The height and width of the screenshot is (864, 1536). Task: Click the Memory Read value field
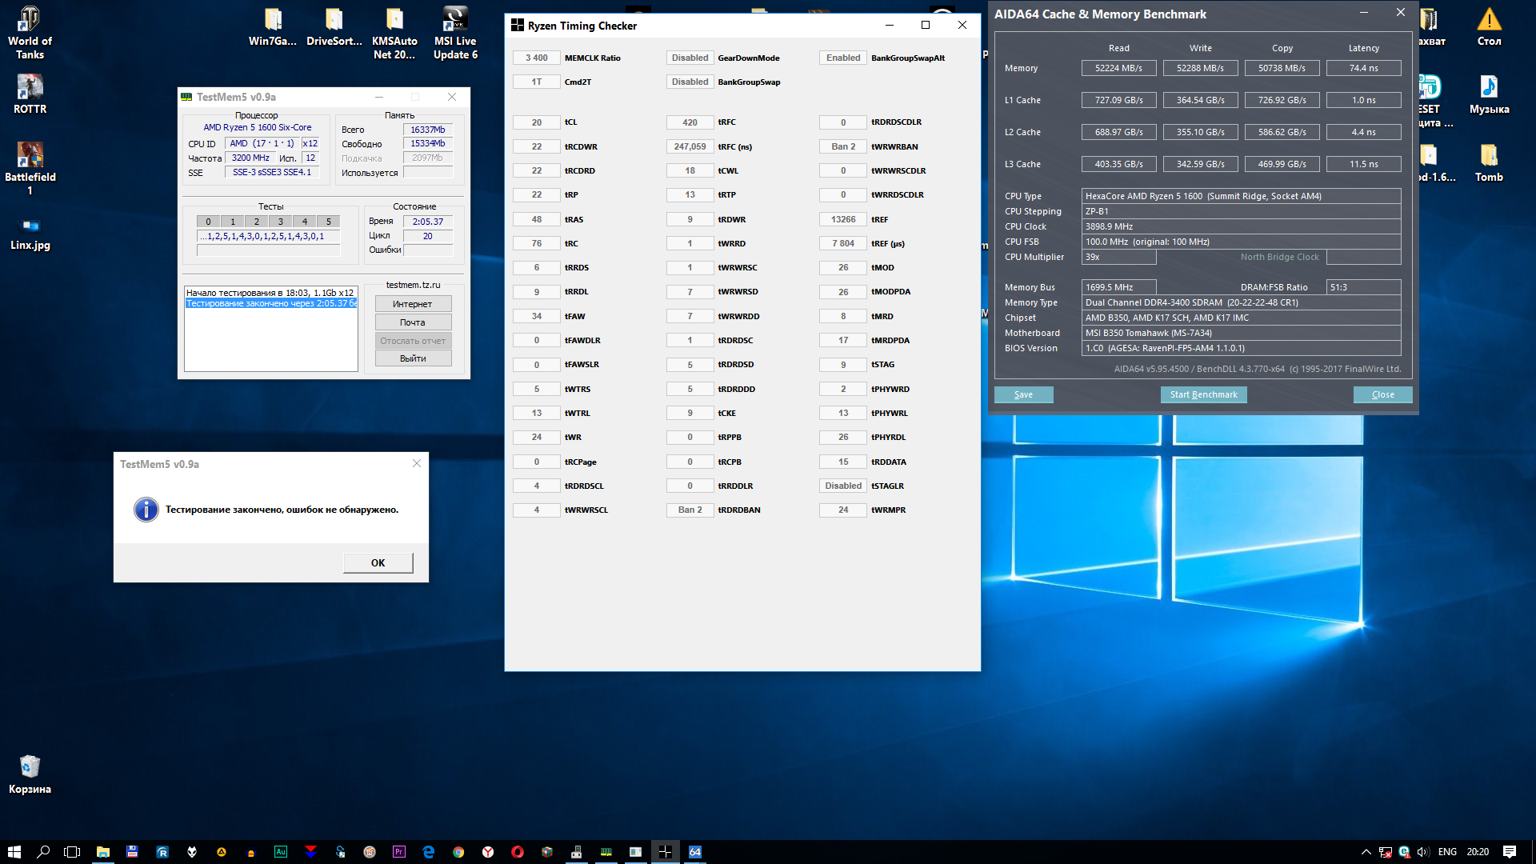(x=1118, y=68)
